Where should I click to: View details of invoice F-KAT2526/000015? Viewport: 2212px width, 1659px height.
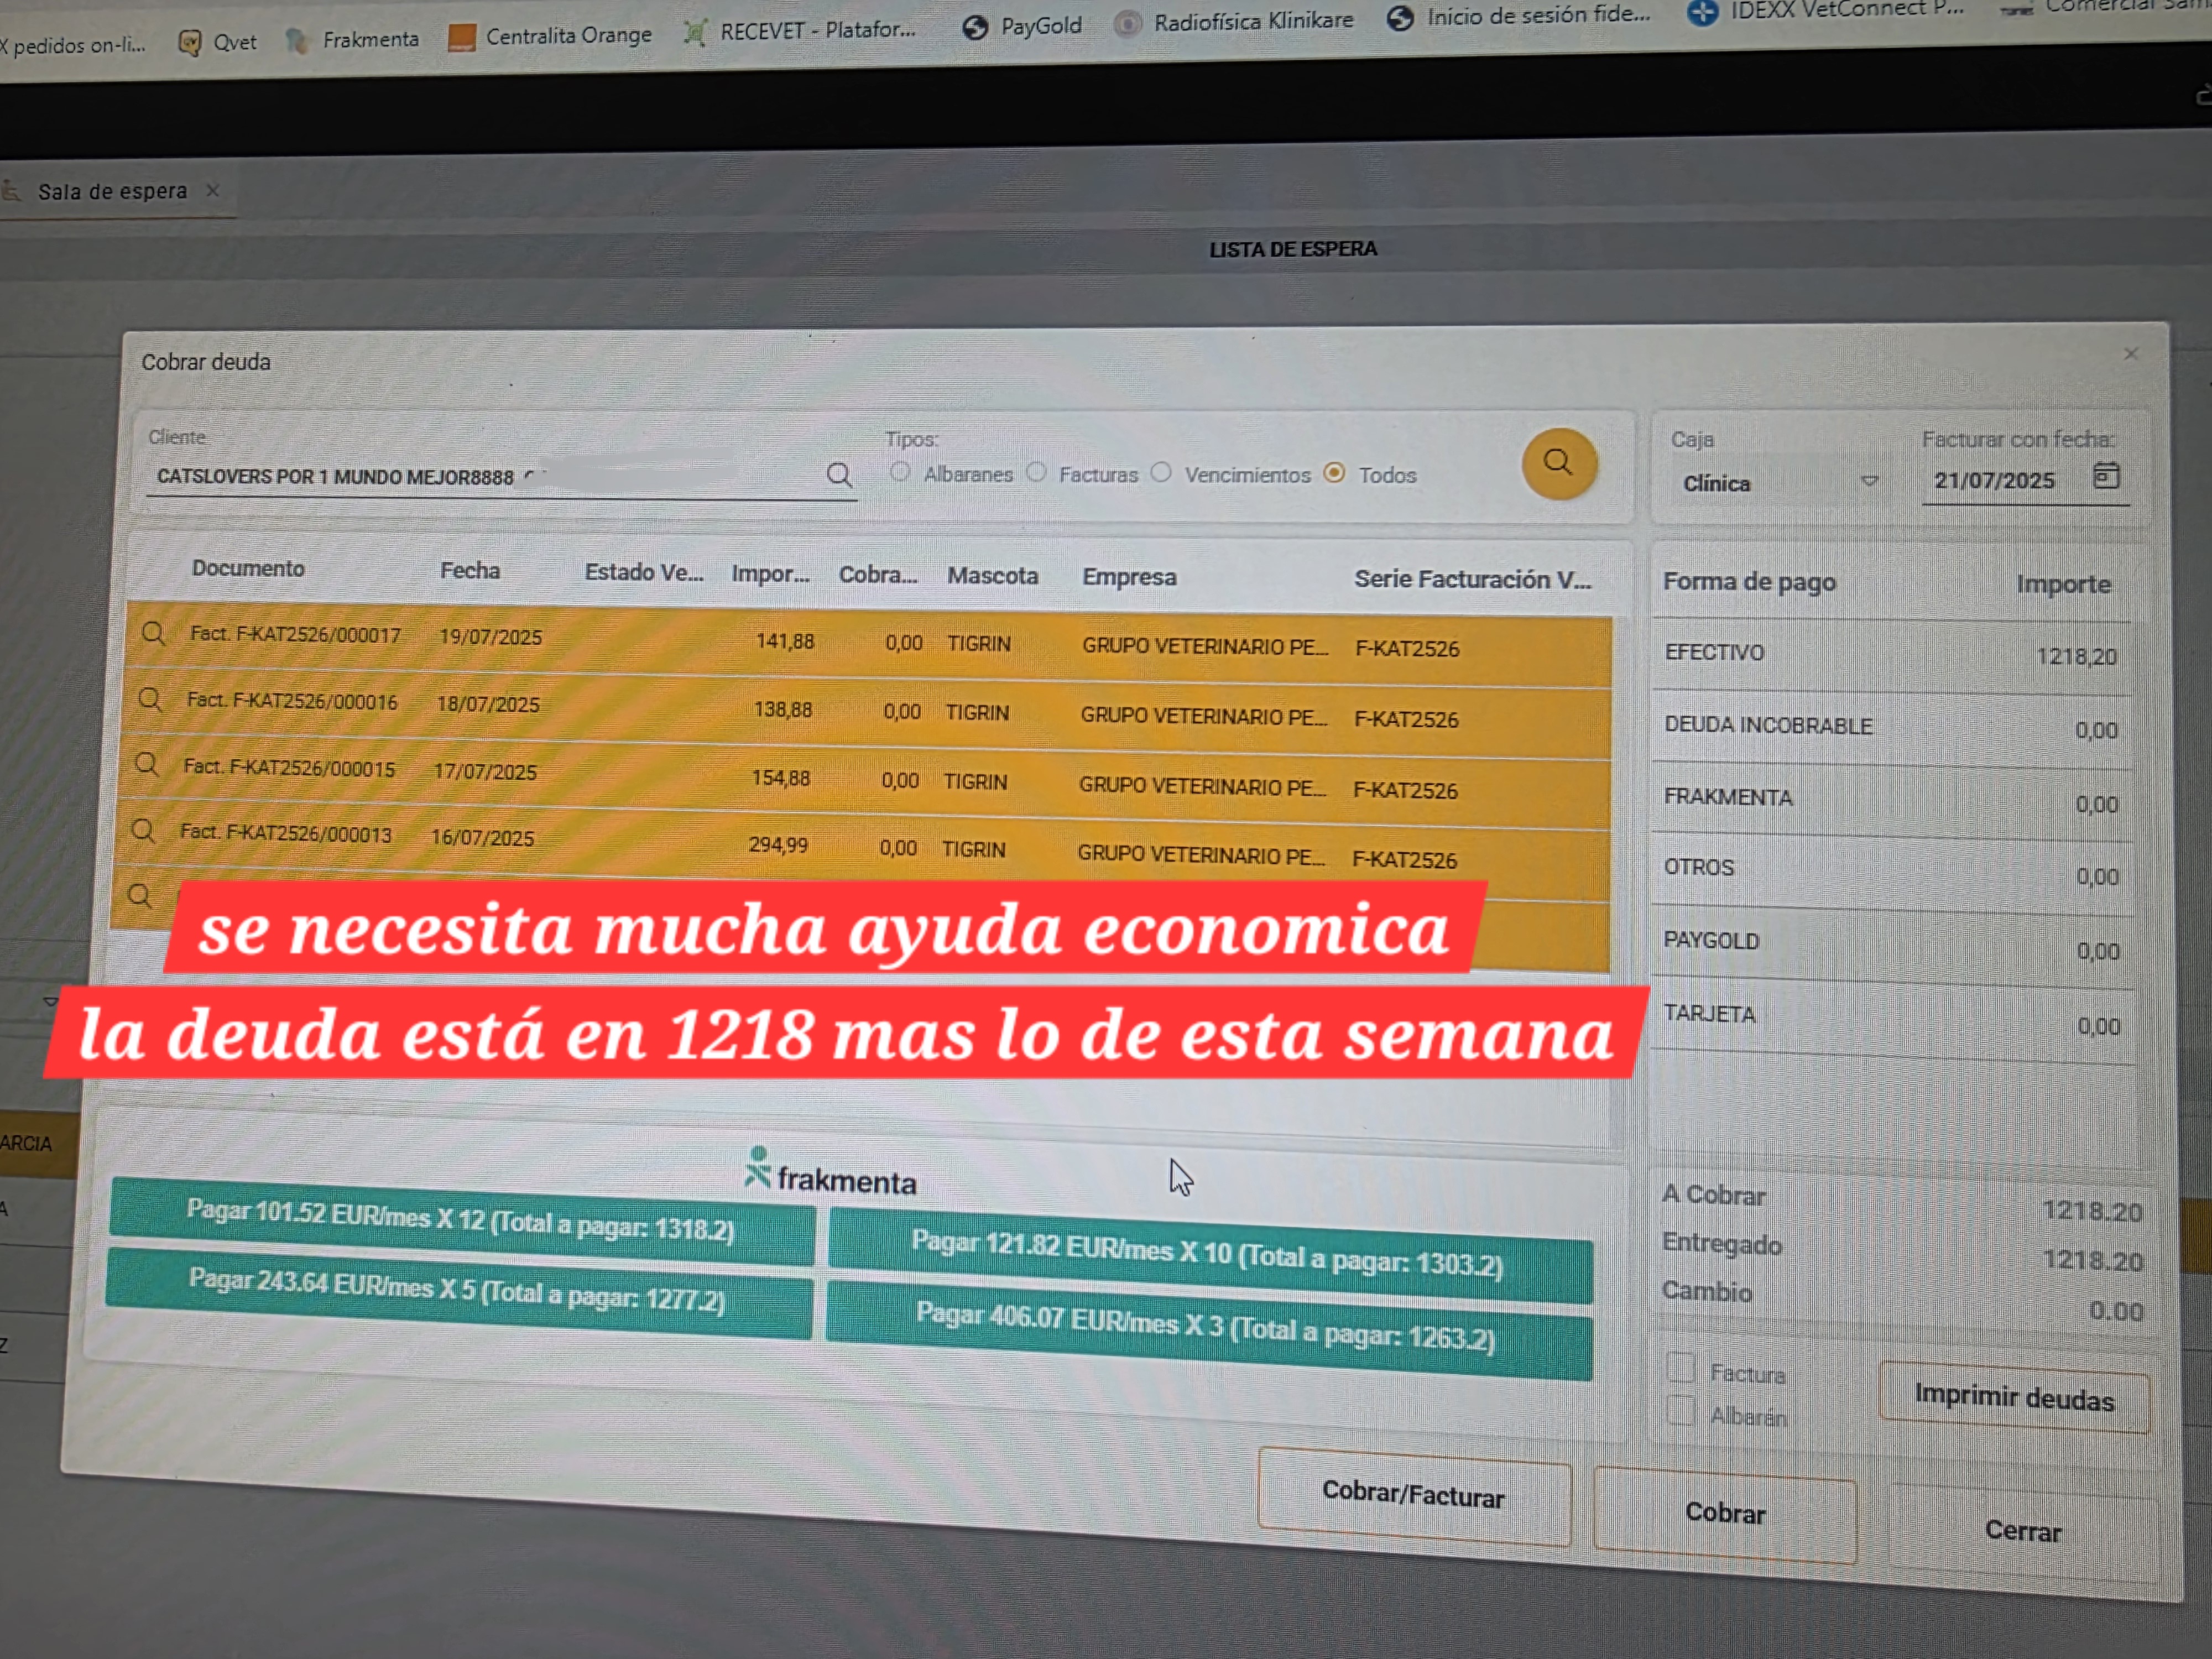pyautogui.click(x=147, y=765)
